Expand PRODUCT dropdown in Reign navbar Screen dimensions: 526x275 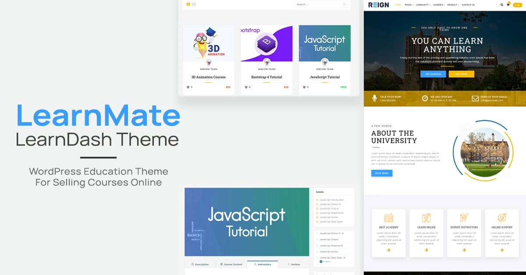click(453, 5)
